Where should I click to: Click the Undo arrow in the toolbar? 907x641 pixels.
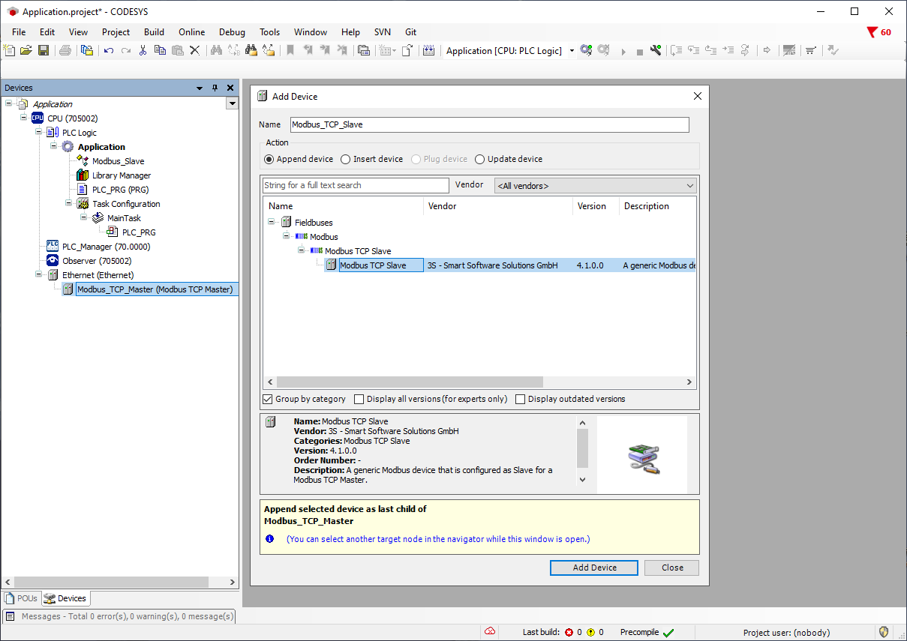(x=109, y=50)
